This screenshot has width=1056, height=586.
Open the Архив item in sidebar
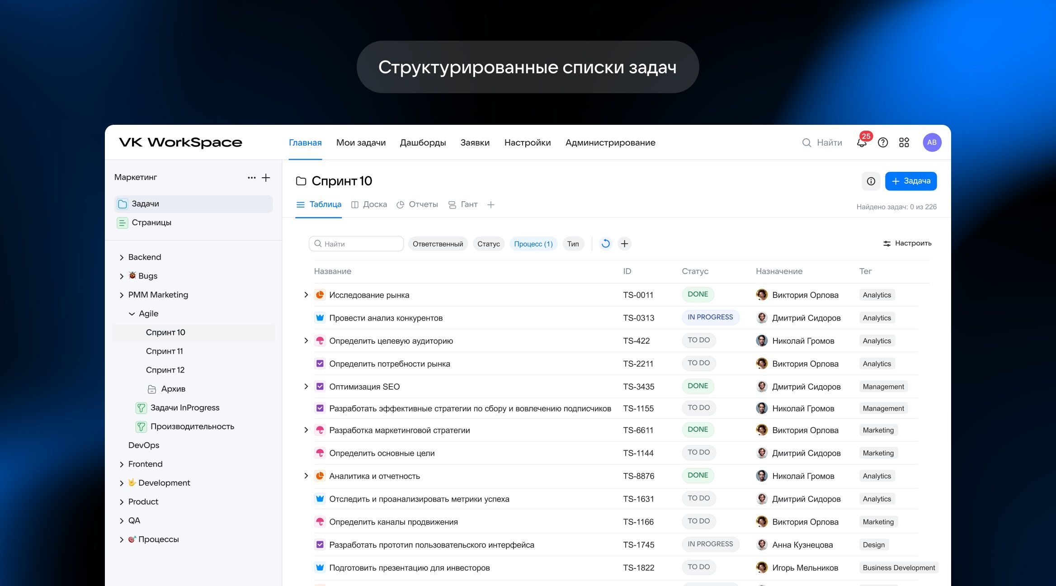click(x=166, y=389)
